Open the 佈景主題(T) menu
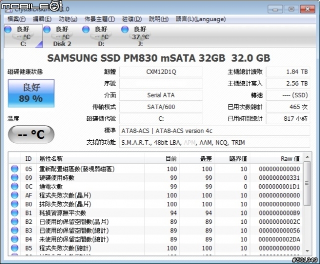Screen dimensions: 320x264 (x=99, y=19)
